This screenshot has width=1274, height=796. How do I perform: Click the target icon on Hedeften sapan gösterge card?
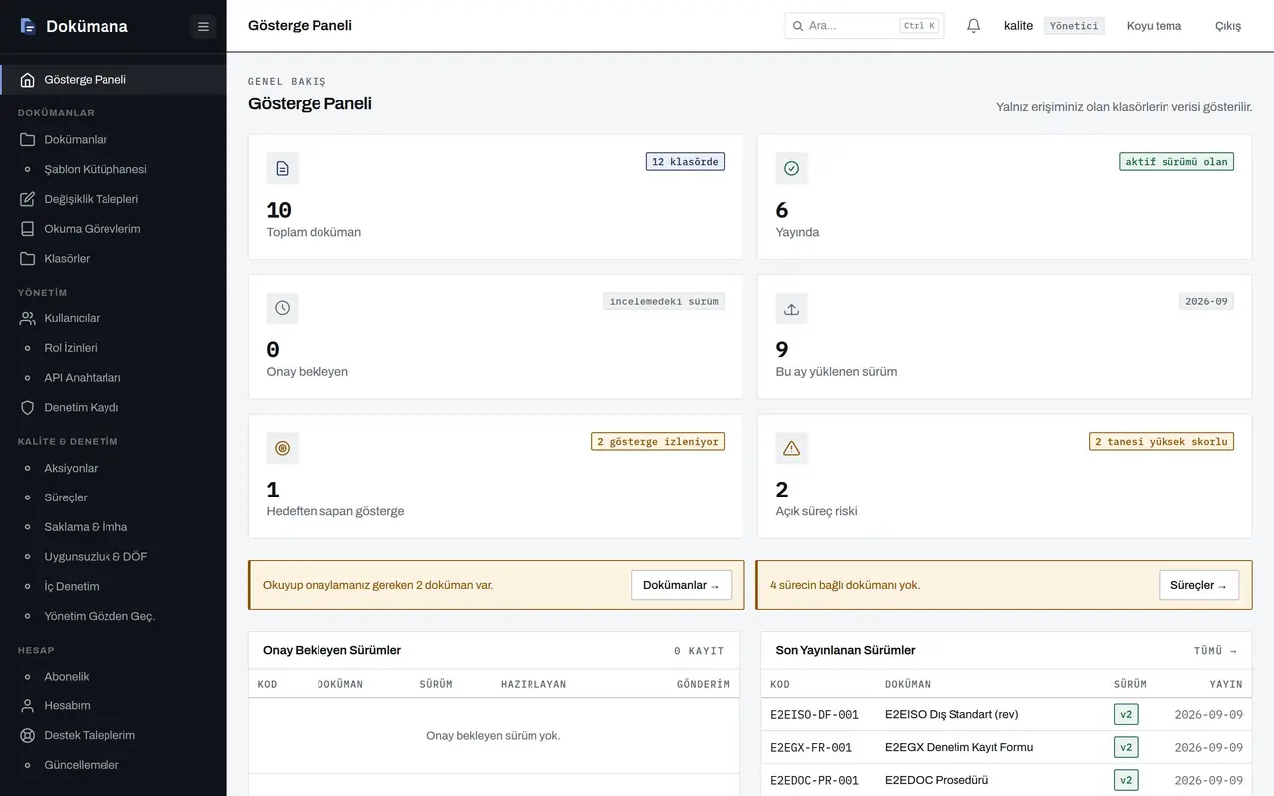tap(283, 448)
